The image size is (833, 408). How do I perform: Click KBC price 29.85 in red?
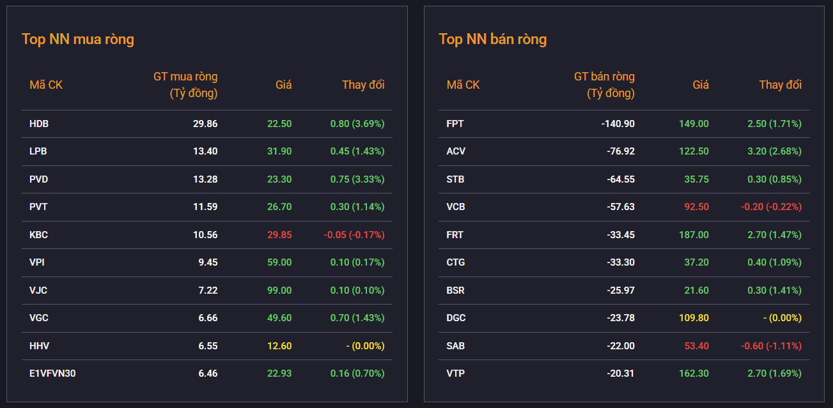coord(279,235)
